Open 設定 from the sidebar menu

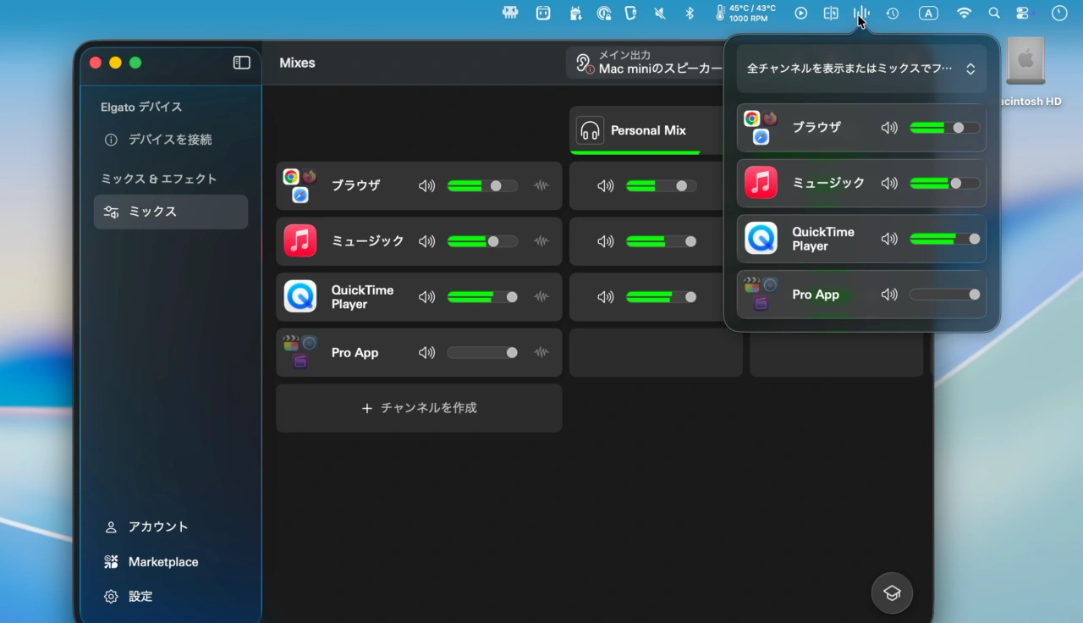tap(140, 596)
